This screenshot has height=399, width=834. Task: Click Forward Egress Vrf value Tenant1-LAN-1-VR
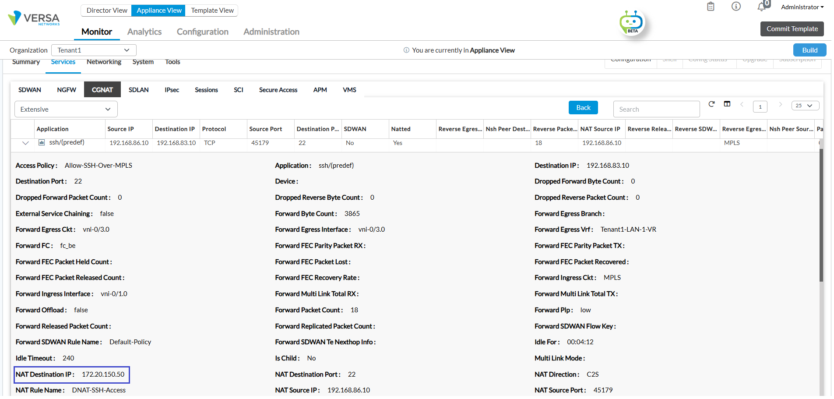[x=628, y=230]
